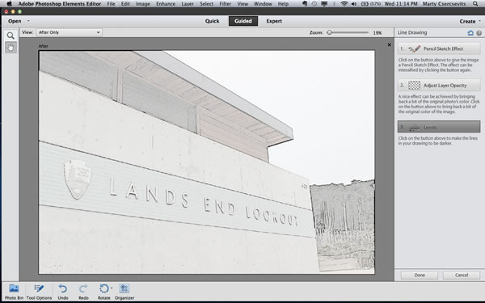Select the Hand tool

click(x=11, y=48)
